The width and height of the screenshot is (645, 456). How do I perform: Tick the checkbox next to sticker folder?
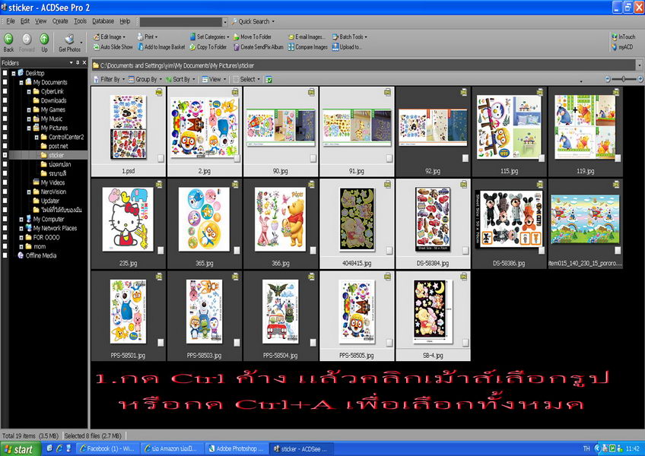coord(5,155)
